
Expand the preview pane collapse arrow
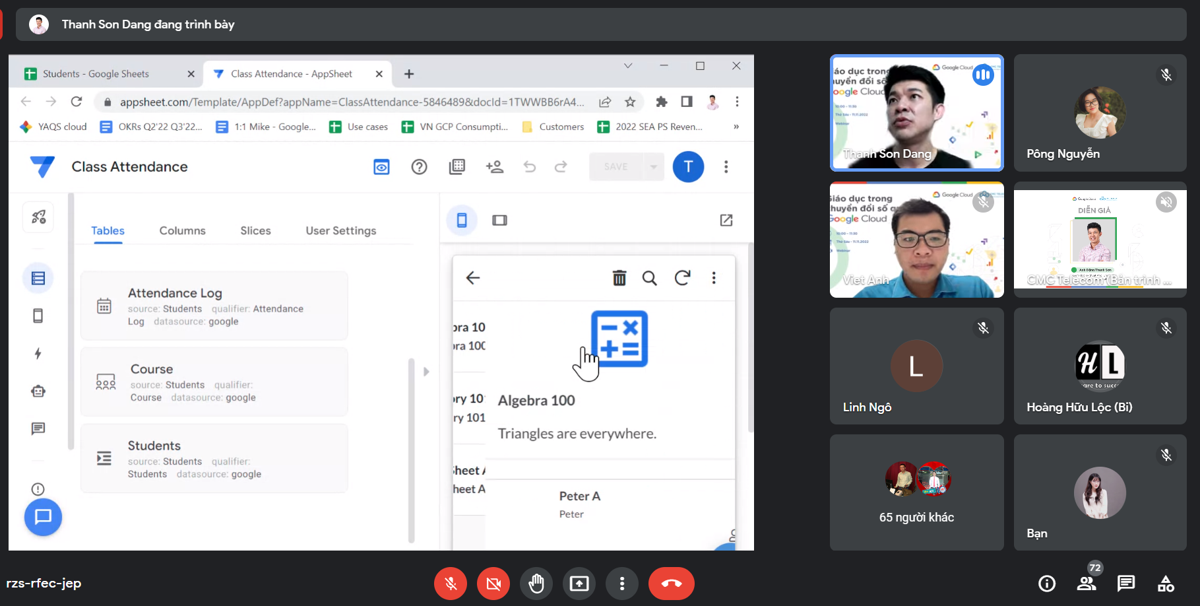pyautogui.click(x=426, y=372)
